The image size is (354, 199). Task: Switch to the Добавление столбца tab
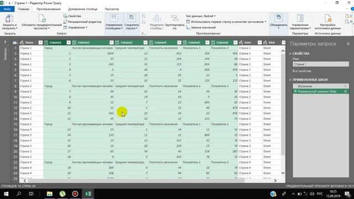[82, 9]
